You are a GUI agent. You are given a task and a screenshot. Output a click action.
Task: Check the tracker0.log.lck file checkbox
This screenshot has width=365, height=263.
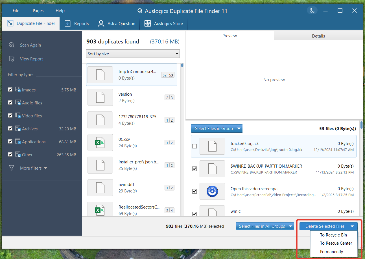click(x=194, y=146)
